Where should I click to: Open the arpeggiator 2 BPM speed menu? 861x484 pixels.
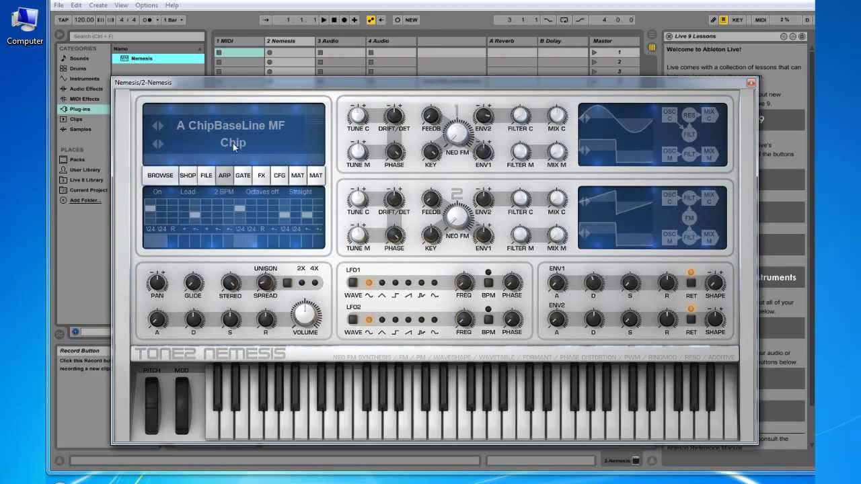point(224,192)
